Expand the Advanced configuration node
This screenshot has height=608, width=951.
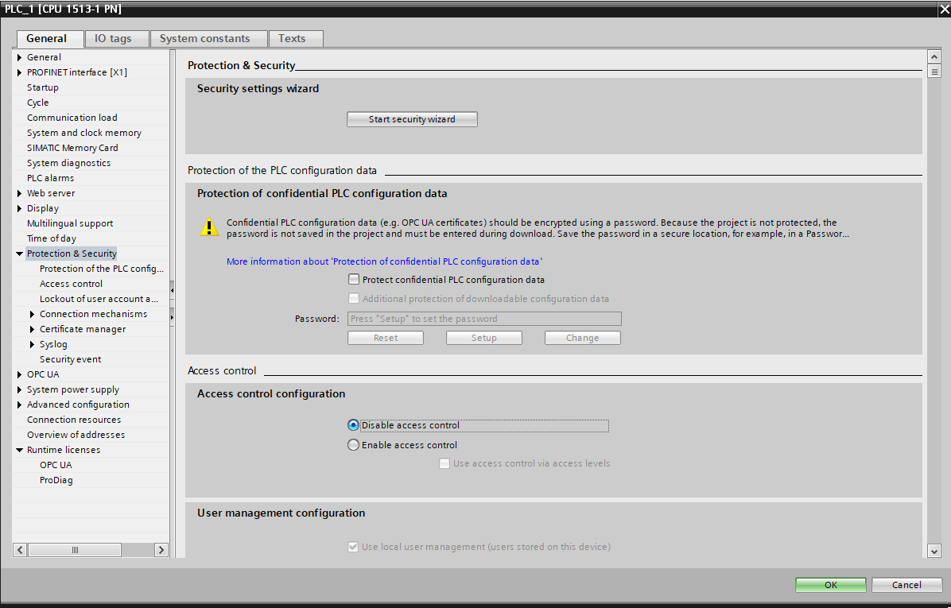19,405
